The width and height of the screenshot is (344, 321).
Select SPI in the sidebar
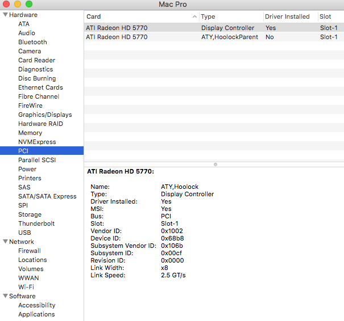pos(23,205)
